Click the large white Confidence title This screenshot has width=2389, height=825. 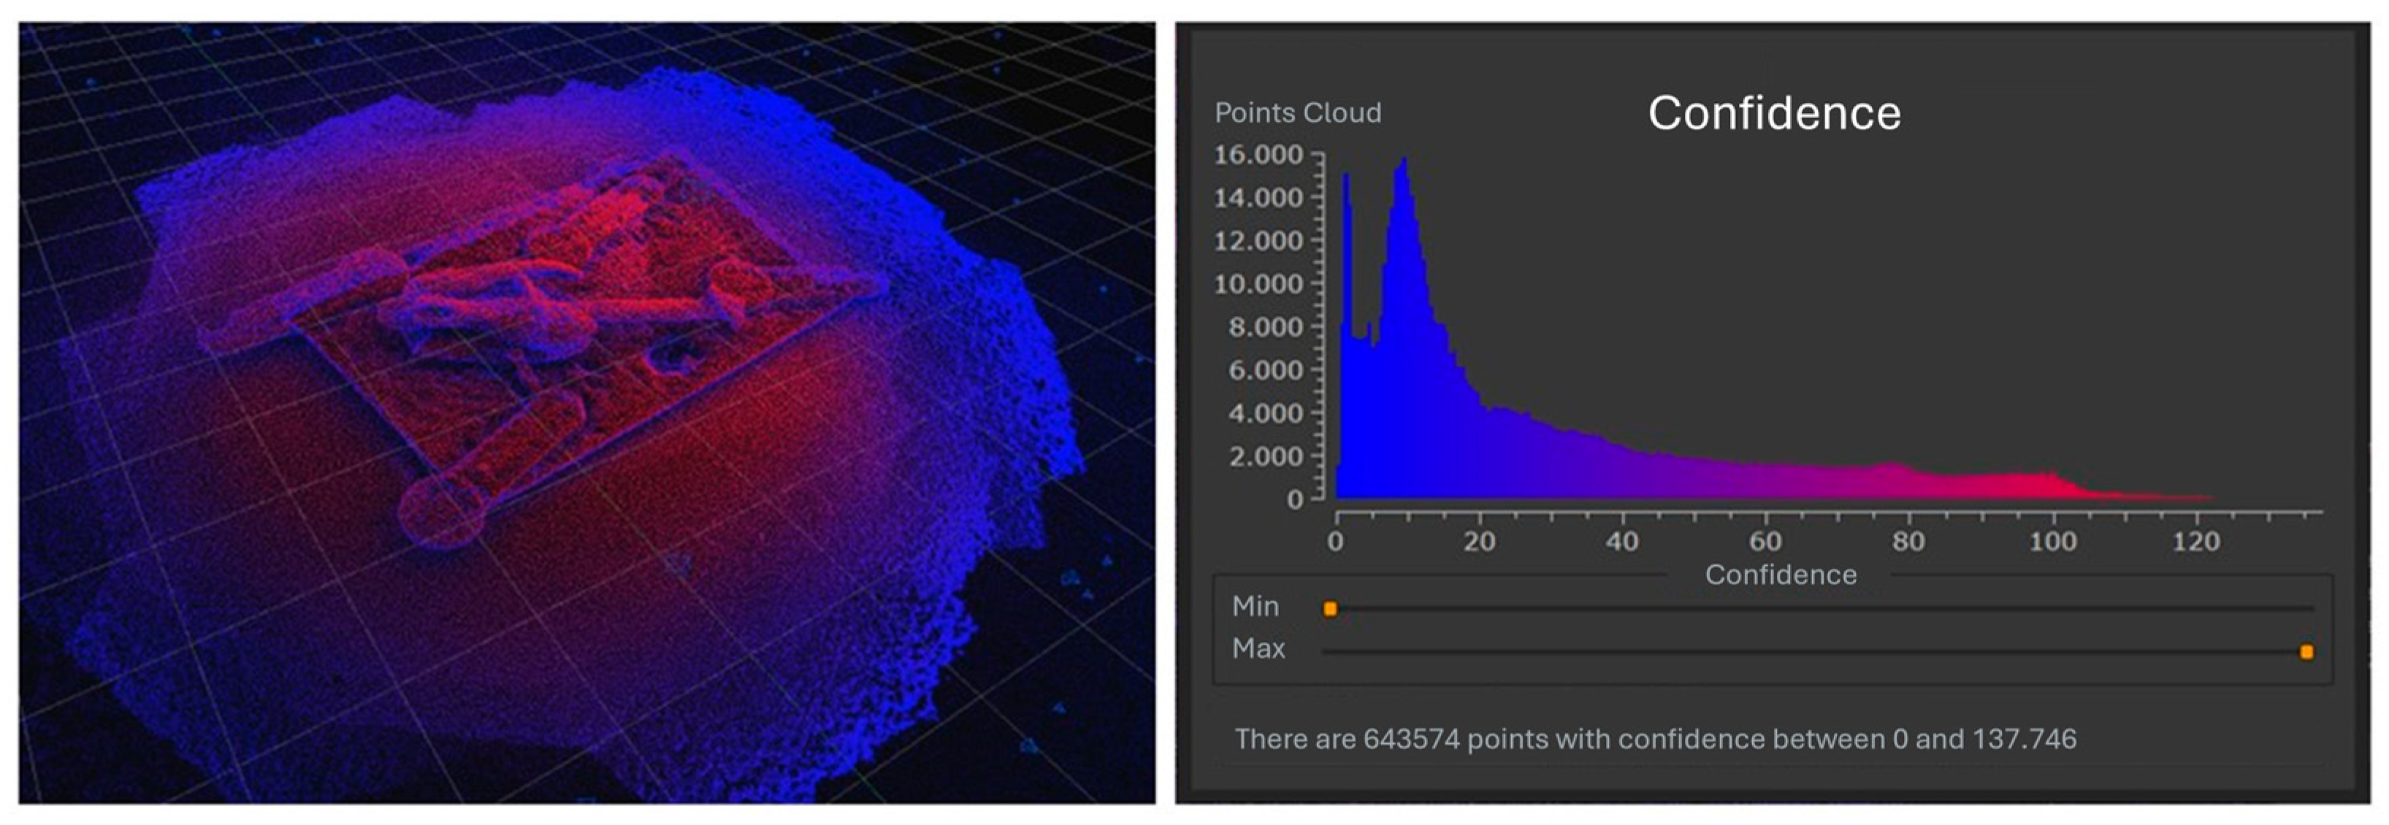coord(1774,113)
